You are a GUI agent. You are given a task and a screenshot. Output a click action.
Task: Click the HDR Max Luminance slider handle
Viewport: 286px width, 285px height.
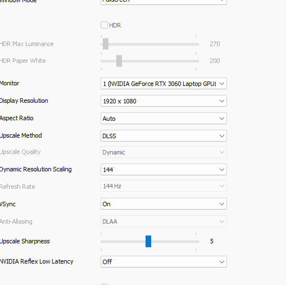click(x=106, y=44)
